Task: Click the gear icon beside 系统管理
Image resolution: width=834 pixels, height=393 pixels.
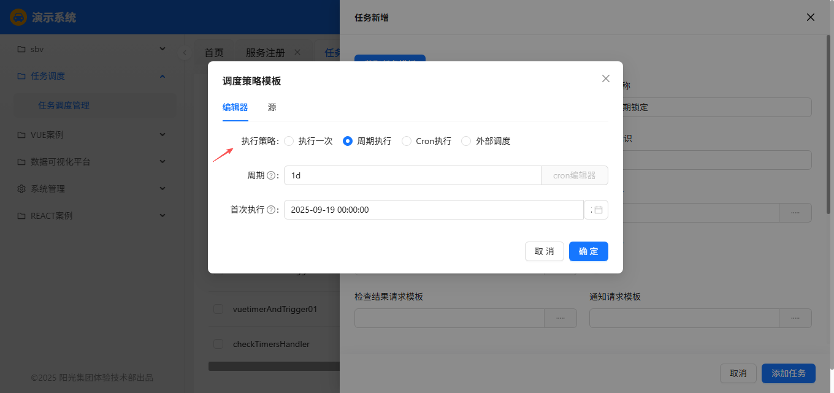Action: tap(21, 189)
